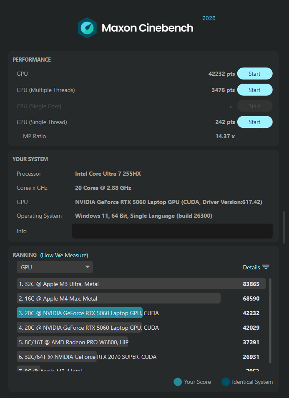Click the 20 Cores @ 2.88 GHz value
289x398 pixels.
[x=103, y=188]
